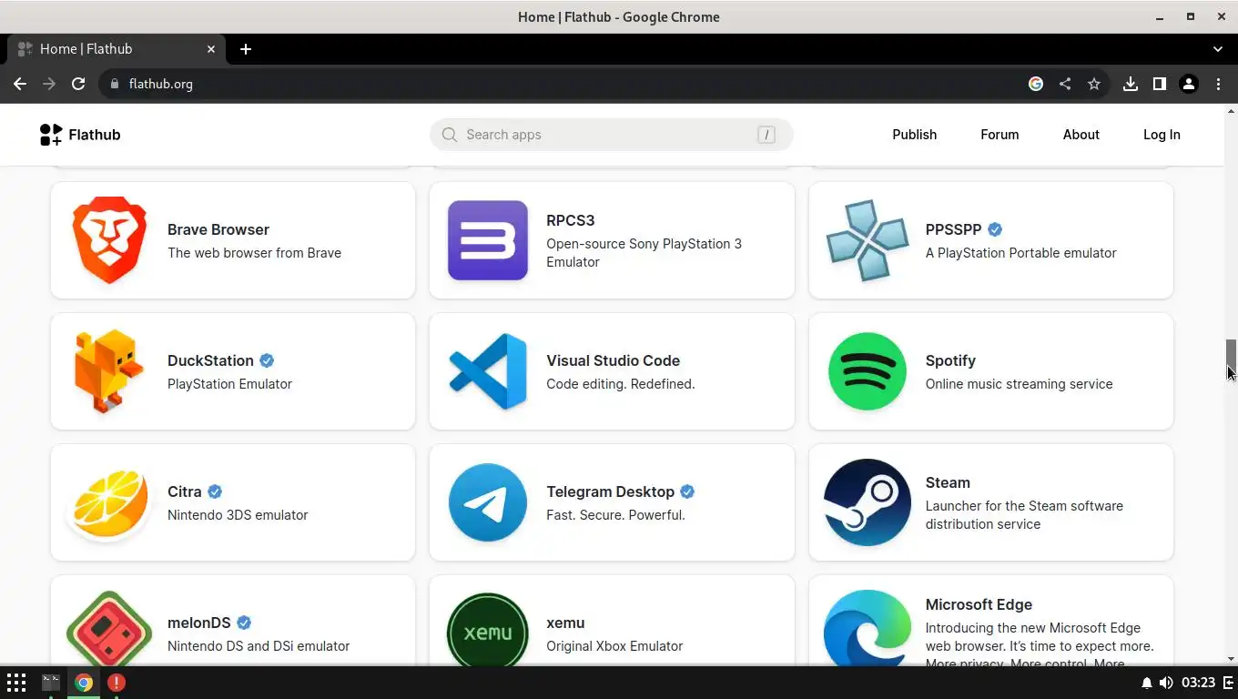Click "Nintendo 3DS emulator" description
Viewport: 1238px width, 699px height.
[238, 515]
